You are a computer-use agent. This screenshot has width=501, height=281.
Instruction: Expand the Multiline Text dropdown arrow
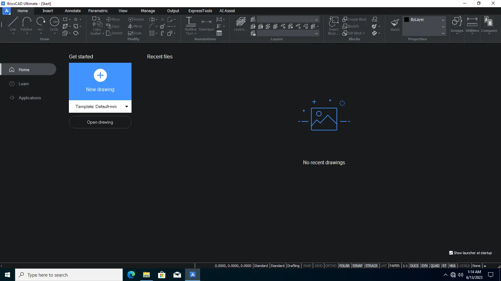click(x=195, y=33)
